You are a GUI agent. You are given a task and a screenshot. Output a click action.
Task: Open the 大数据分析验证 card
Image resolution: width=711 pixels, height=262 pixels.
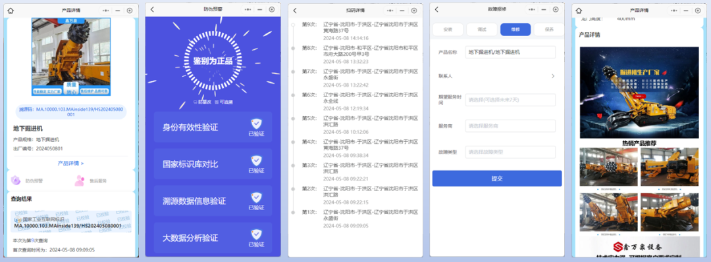pos(213,238)
